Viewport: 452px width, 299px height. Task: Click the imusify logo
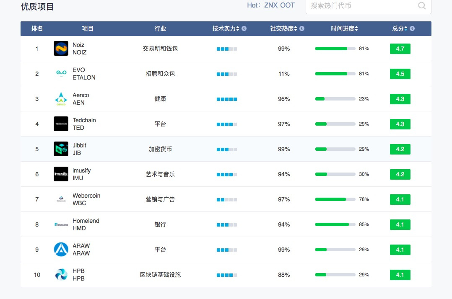pos(61,174)
